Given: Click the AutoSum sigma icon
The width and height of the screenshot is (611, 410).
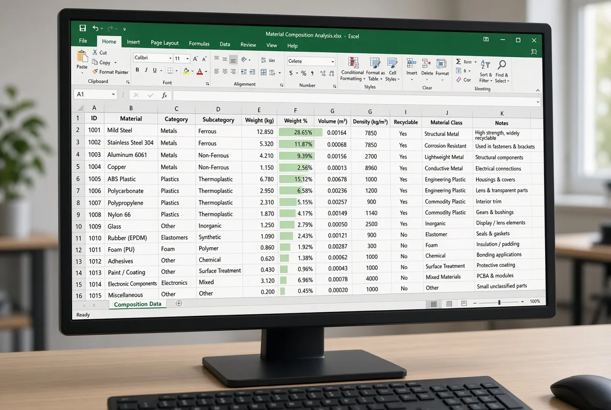Looking at the screenshot, I should [x=459, y=61].
